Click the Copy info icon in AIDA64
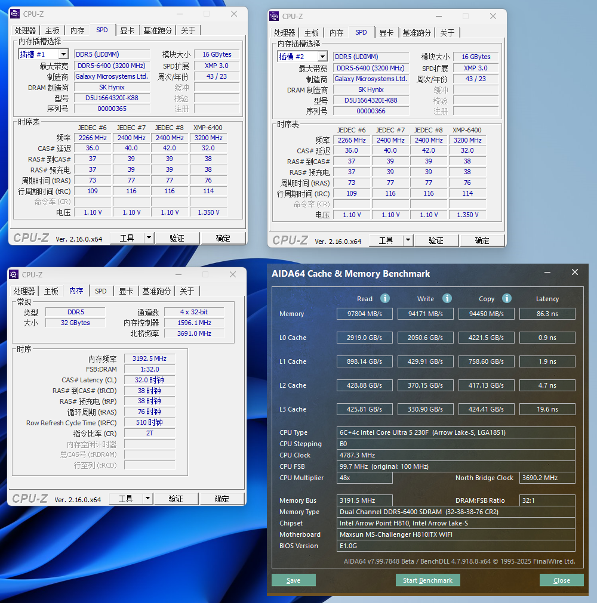The width and height of the screenshot is (597, 603). pos(507,298)
